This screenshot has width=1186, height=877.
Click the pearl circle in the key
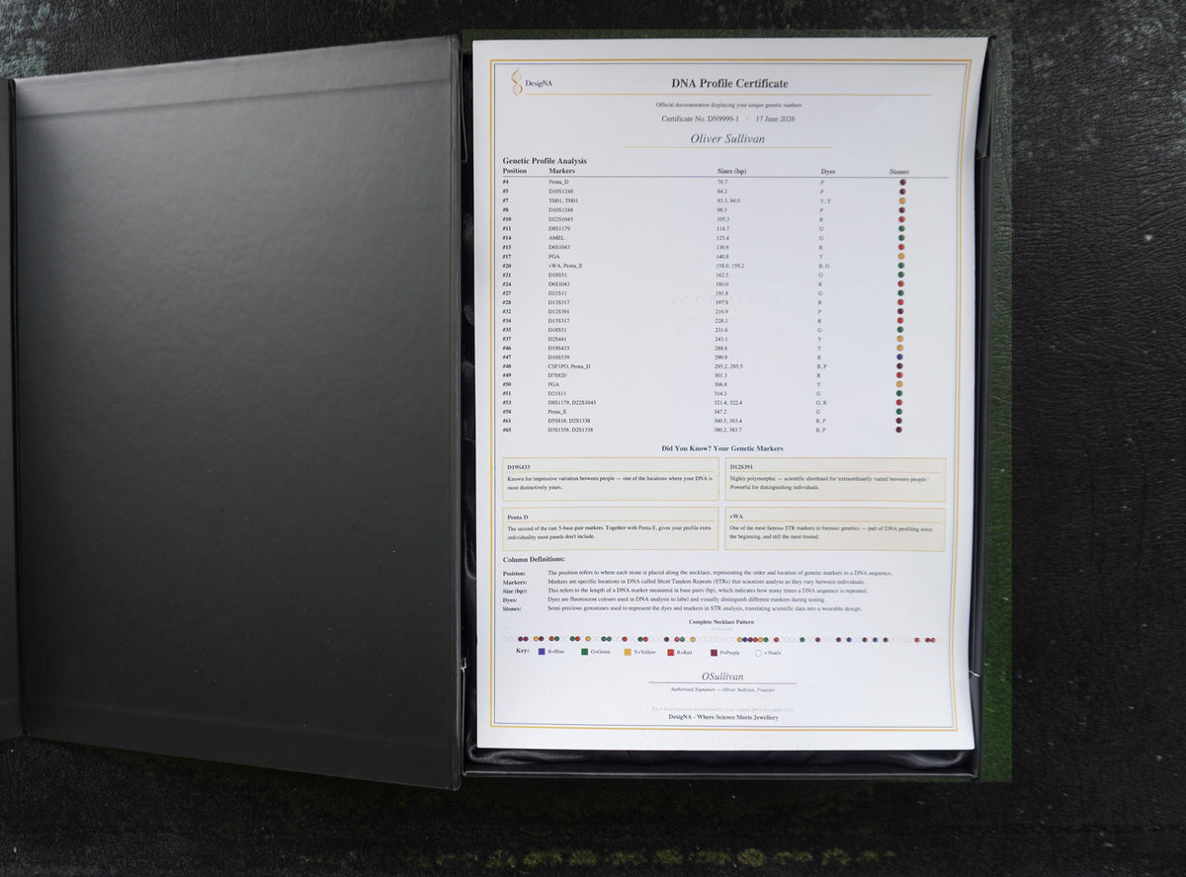click(758, 652)
